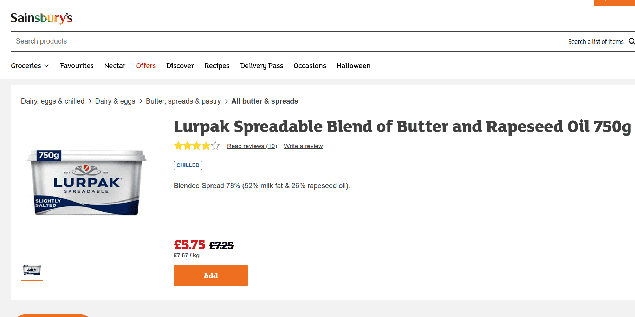Add Lurpak Spreadable to the basket
635x317 pixels.
tap(210, 276)
